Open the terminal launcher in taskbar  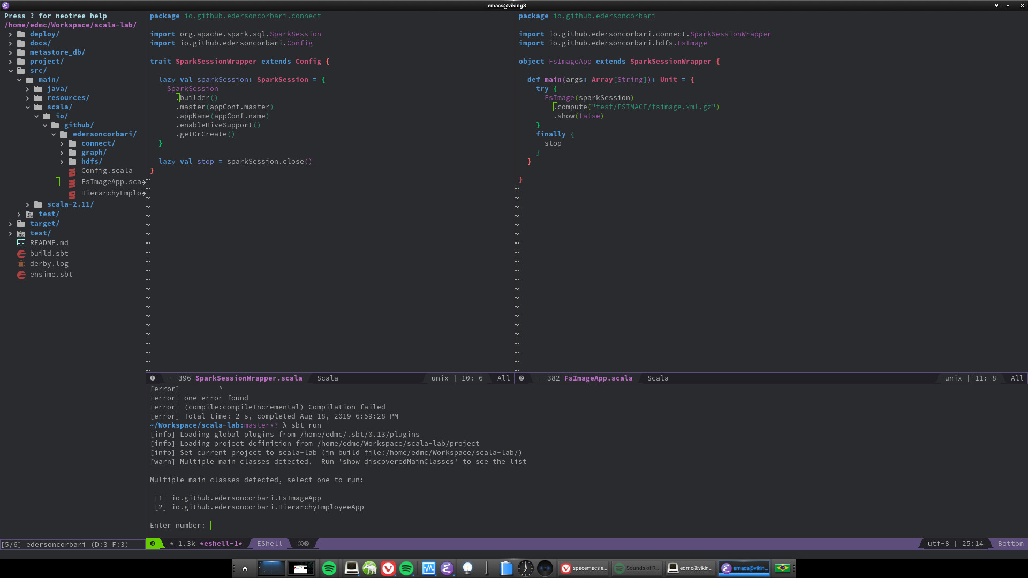tap(351, 568)
